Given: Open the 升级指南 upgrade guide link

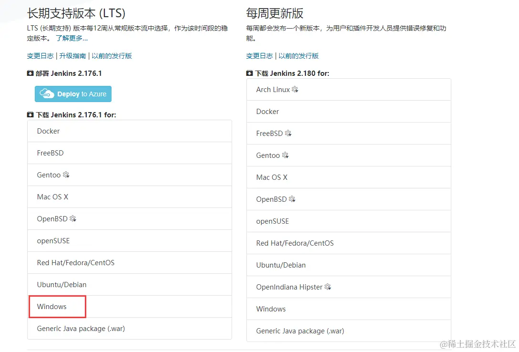Looking at the screenshot, I should 72,56.
